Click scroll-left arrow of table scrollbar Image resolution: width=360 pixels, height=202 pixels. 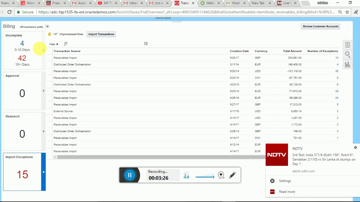[x=55, y=157]
